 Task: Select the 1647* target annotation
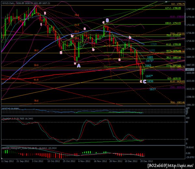[149, 76]
